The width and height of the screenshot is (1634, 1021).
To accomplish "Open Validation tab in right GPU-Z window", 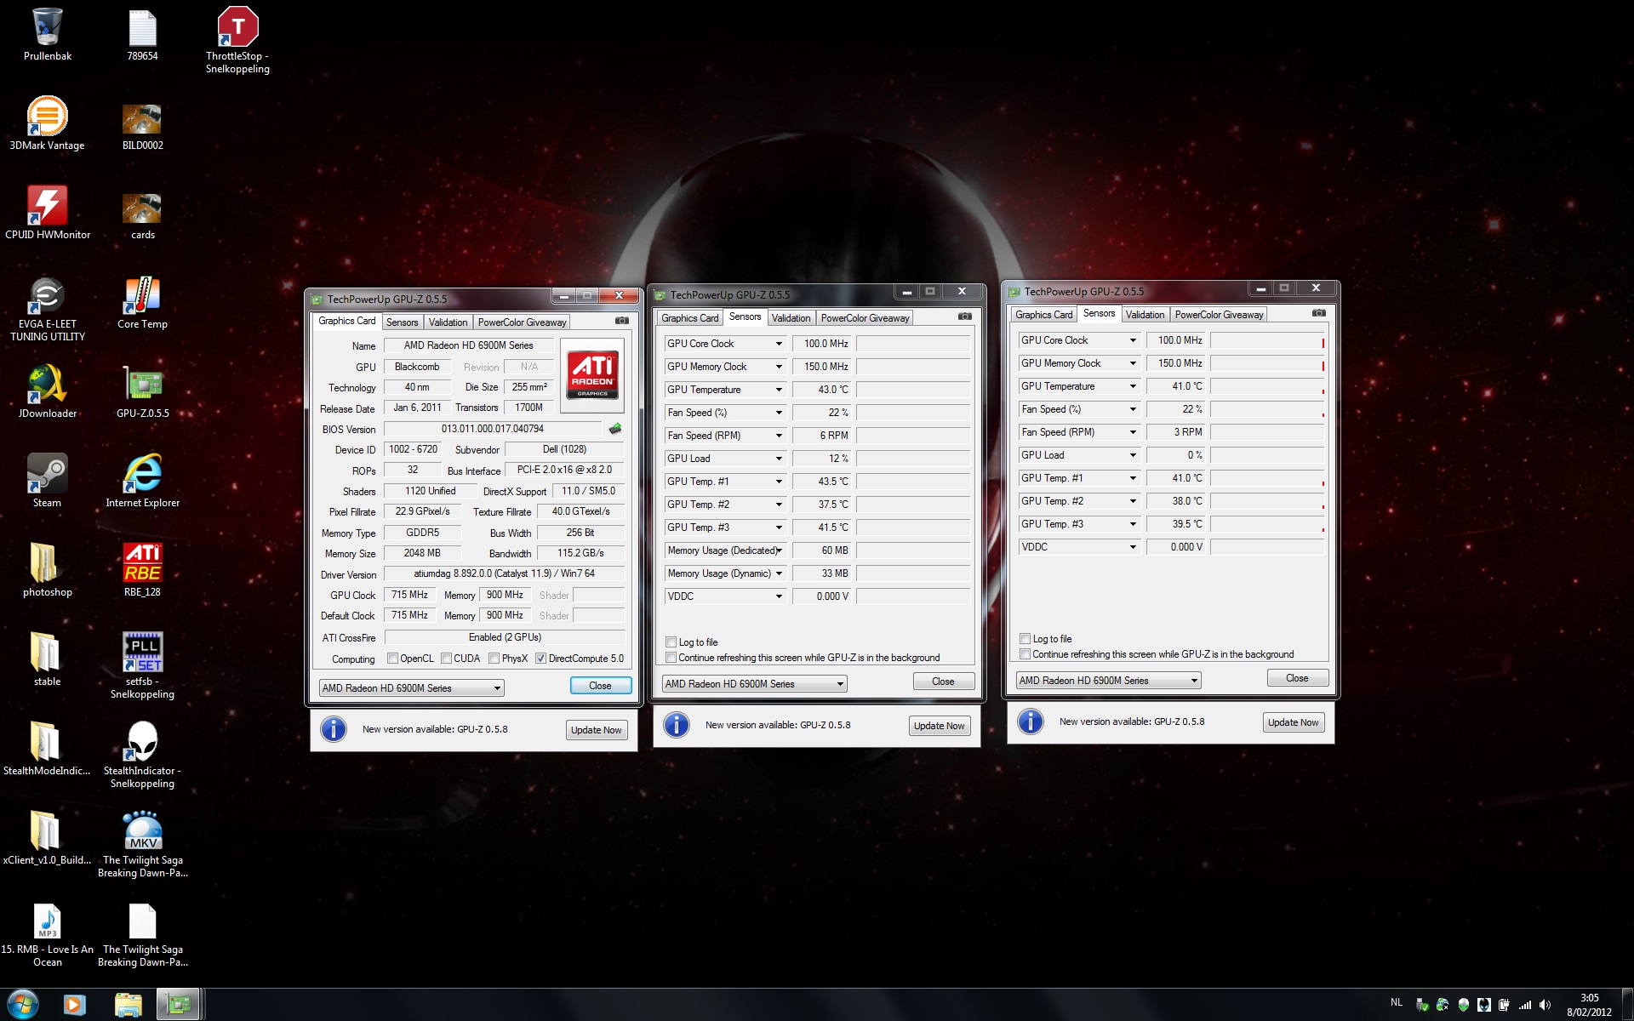I will click(x=1145, y=315).
